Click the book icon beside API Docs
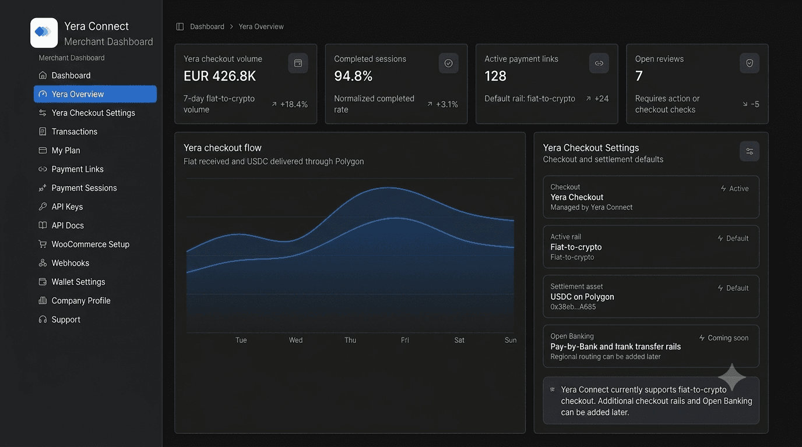Image resolution: width=802 pixels, height=447 pixels. [43, 225]
